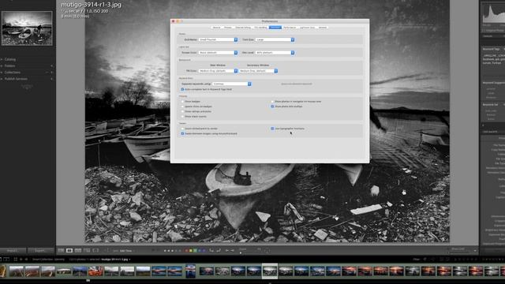Show toolbar options menu arrow at right

click(x=475, y=250)
